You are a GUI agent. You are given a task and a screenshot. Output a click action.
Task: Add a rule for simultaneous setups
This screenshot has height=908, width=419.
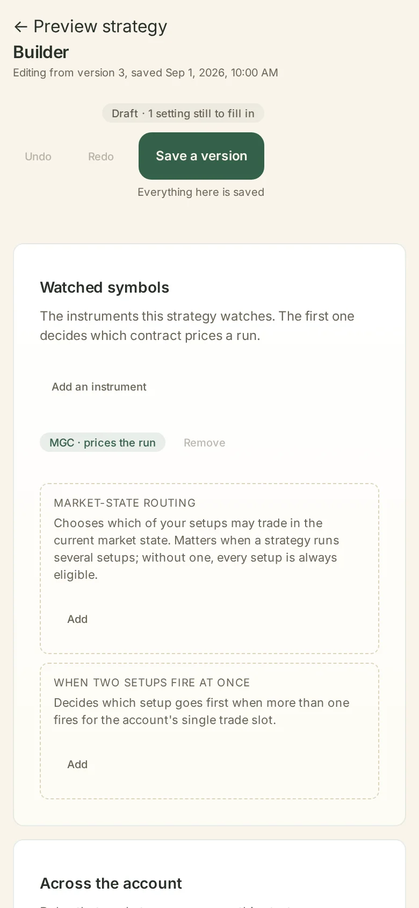click(x=77, y=764)
